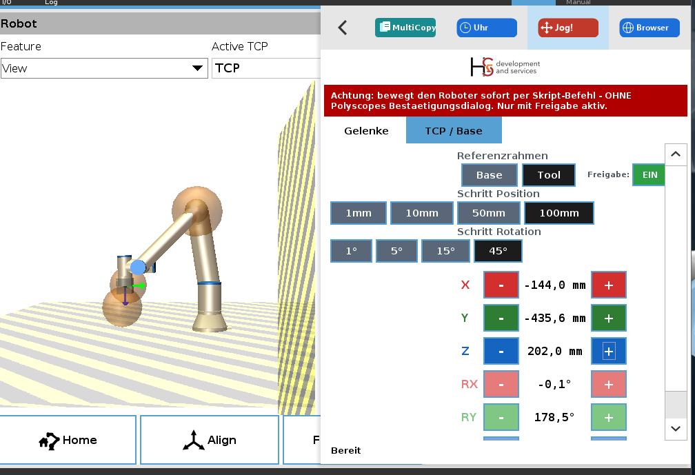Viewport: 695px width, 475px height.
Task: Toggle the Freigabe EIN switch
Action: click(648, 174)
